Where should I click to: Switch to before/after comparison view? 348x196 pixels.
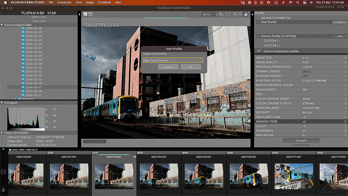click(90, 15)
